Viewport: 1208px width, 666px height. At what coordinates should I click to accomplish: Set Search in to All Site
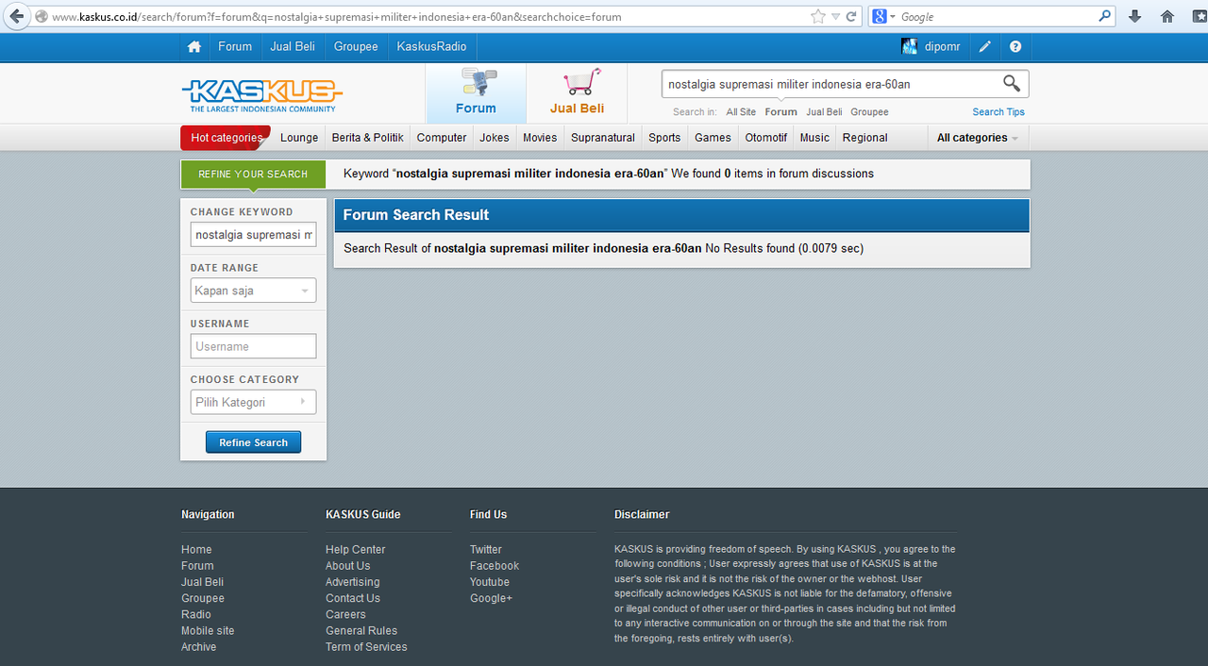(x=741, y=111)
